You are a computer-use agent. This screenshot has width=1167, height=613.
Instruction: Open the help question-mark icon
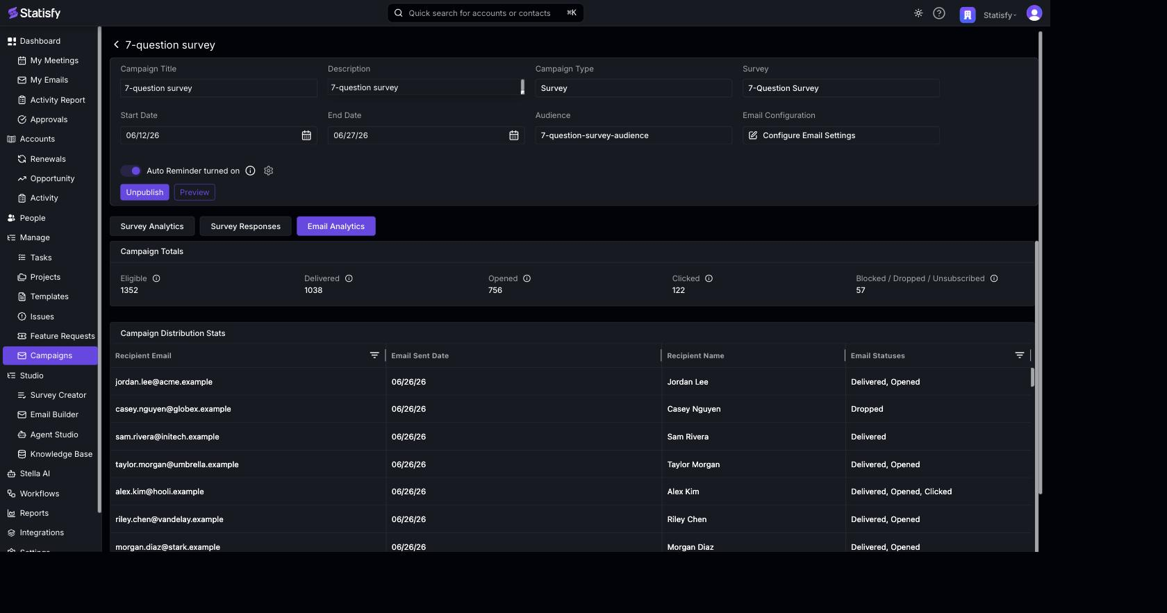pyautogui.click(x=939, y=13)
